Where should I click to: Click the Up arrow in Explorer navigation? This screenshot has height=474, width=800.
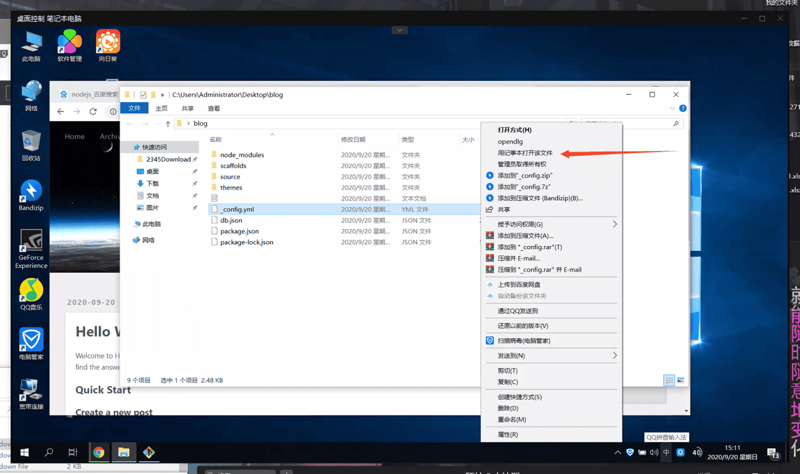pos(168,124)
